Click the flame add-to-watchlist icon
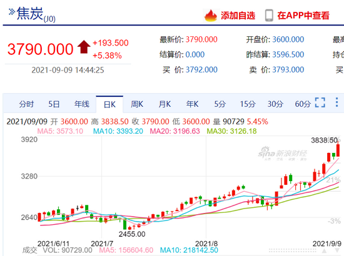344x256 pixels. point(211,16)
